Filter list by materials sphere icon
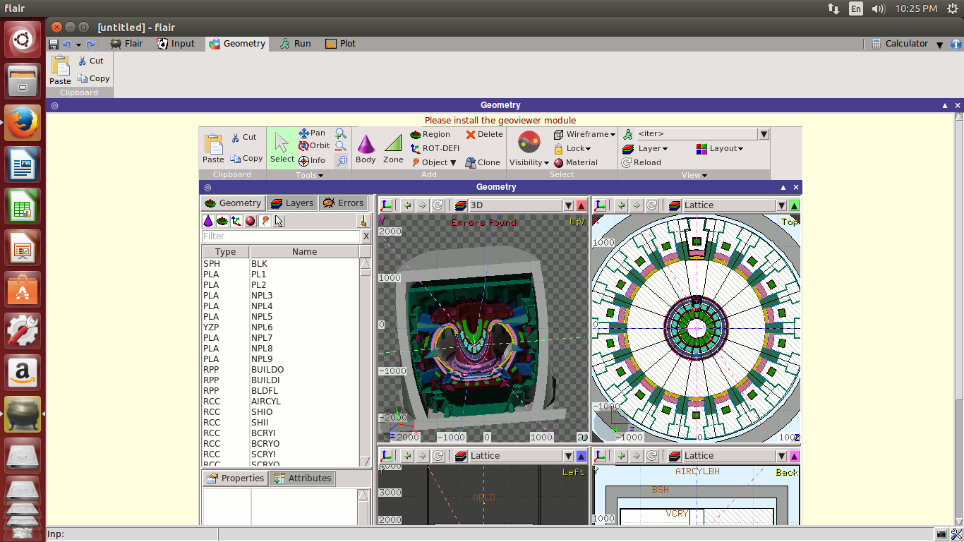Viewport: 964px width, 542px height. (x=251, y=221)
